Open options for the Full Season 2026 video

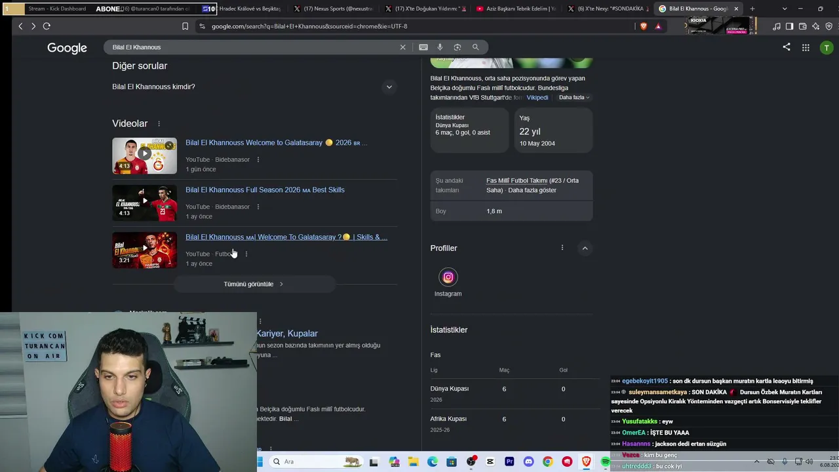pos(258,206)
